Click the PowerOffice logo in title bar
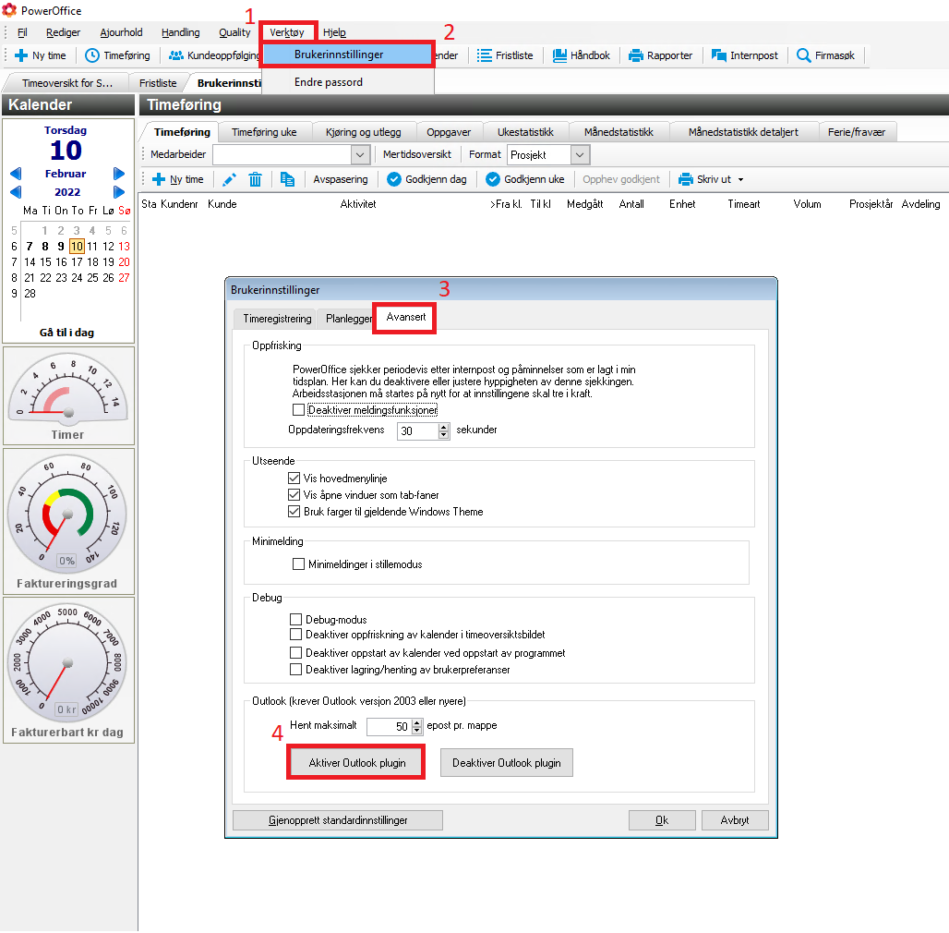Image resolution: width=949 pixels, height=933 pixels. click(x=9, y=10)
